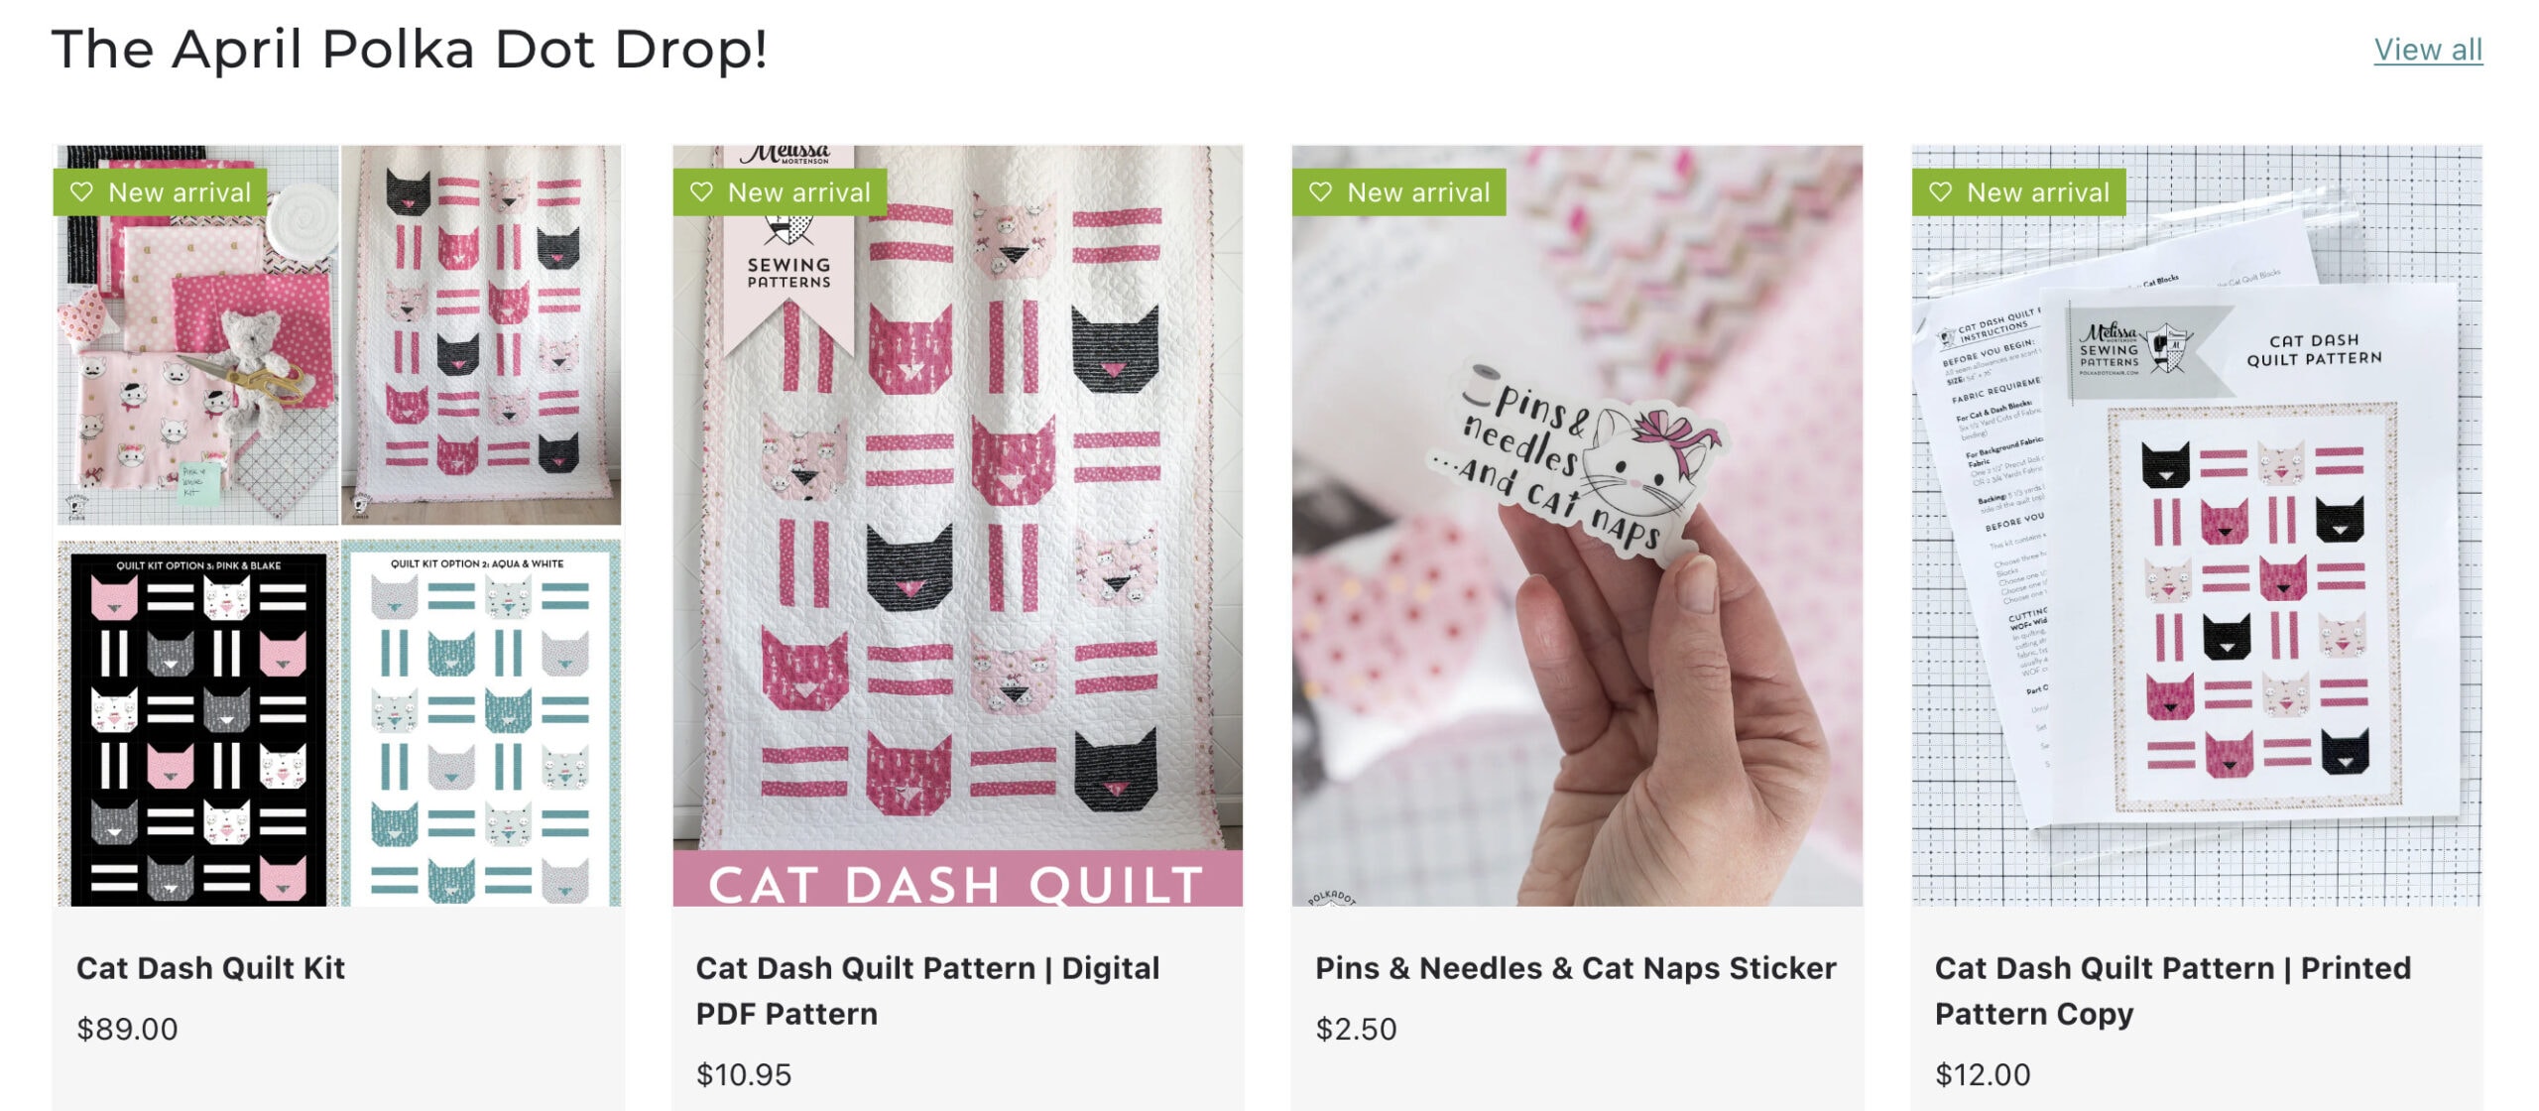Click the View all link
This screenshot has height=1111, width=2539.
[2427, 50]
